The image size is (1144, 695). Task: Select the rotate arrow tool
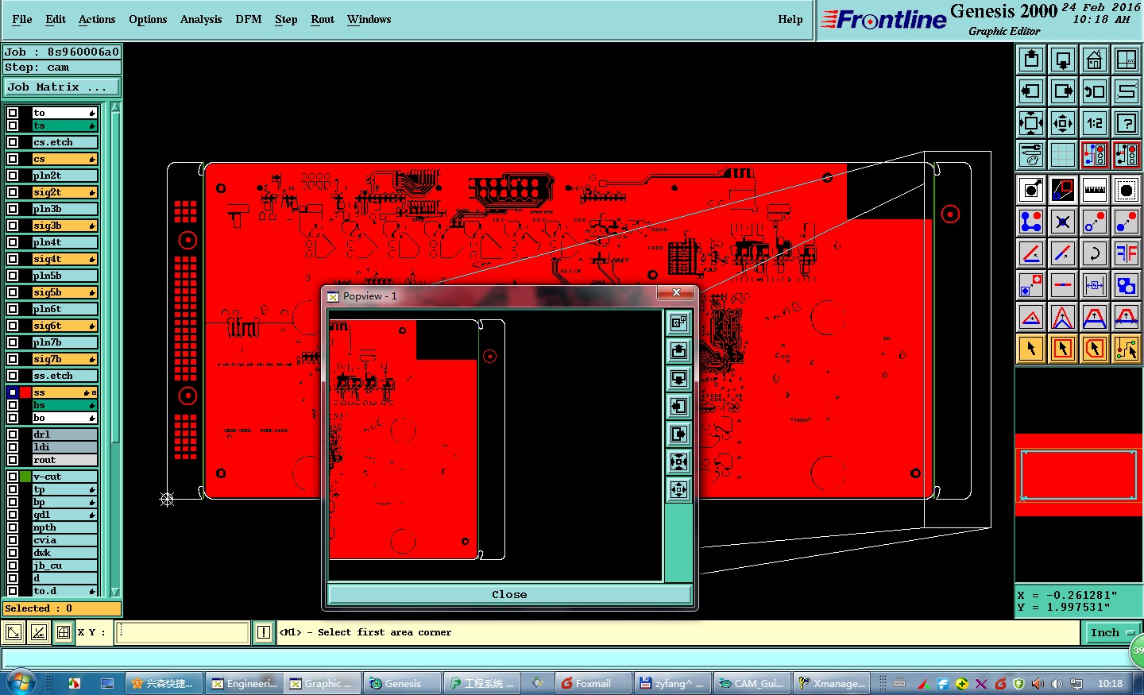(x=1095, y=253)
